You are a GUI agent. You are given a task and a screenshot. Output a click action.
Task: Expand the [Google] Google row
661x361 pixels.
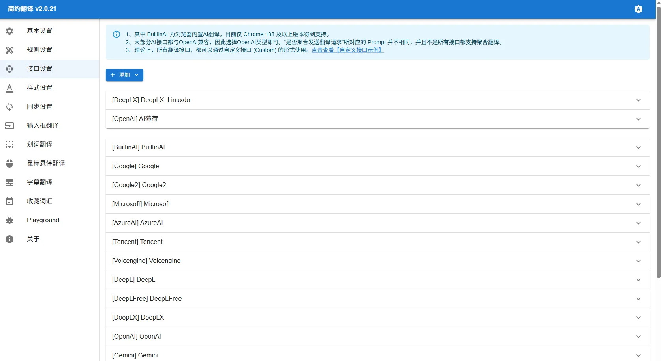(x=377, y=166)
